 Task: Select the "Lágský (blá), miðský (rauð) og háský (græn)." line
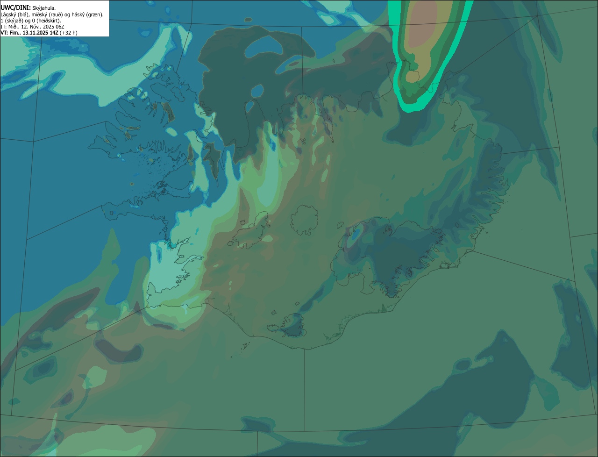(x=52, y=14)
